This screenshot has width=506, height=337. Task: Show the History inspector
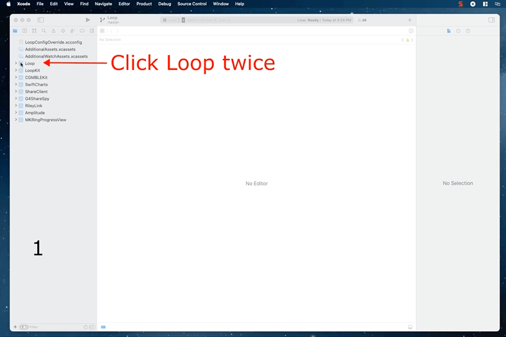pyautogui.click(x=458, y=31)
